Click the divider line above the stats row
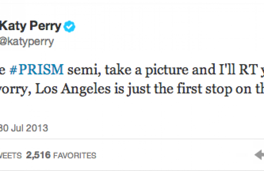This screenshot has width=264, height=171. click(x=132, y=139)
